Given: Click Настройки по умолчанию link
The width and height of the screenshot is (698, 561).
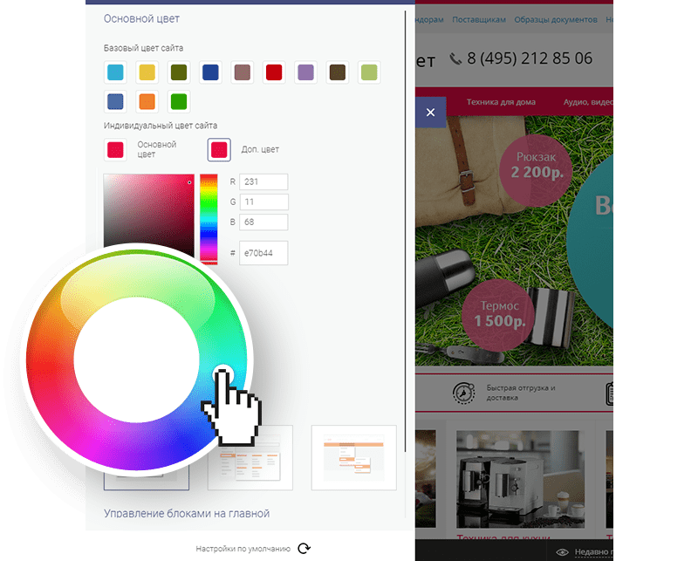Looking at the screenshot, I should click(x=243, y=549).
